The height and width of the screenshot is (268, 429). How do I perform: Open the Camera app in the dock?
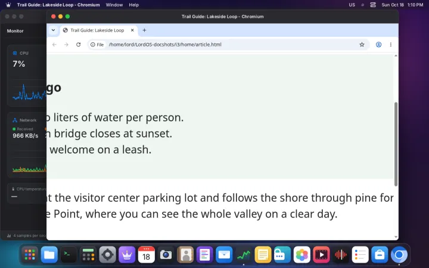[166, 255]
